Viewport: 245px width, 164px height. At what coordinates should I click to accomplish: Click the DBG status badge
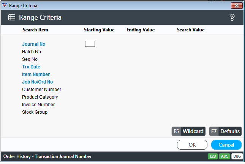tap(237, 156)
